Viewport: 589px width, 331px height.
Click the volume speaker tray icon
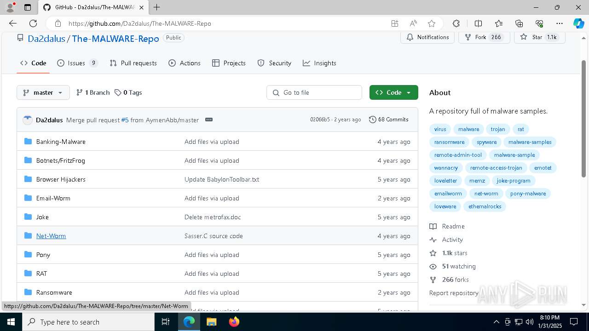[x=530, y=322]
